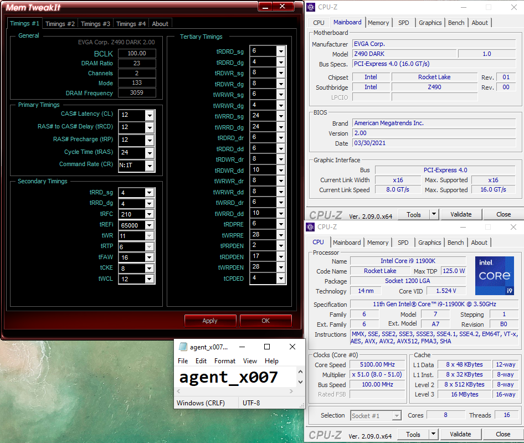Open the tRDWR_dd dropdown arrow
This screenshot has height=443, width=524.
click(x=281, y=170)
